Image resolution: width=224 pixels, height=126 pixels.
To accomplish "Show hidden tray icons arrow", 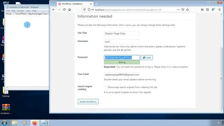I will pos(215,123).
